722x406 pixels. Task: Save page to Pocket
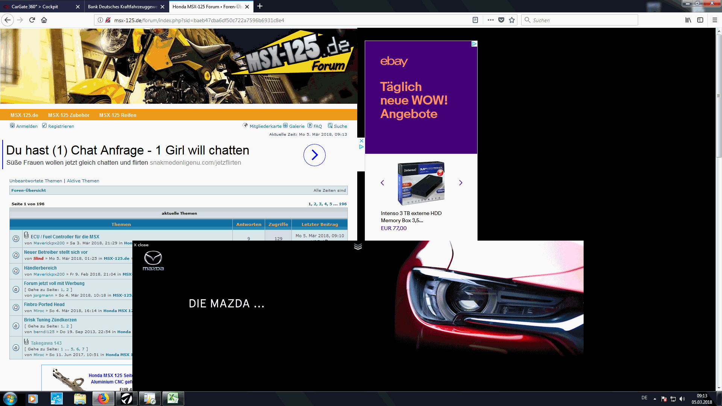click(x=501, y=20)
